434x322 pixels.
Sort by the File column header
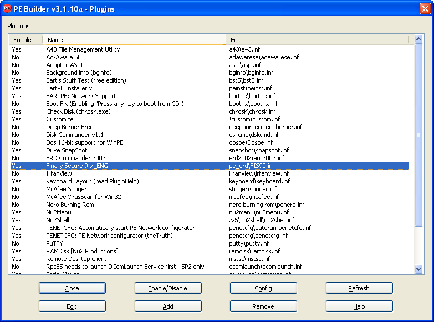pos(317,40)
